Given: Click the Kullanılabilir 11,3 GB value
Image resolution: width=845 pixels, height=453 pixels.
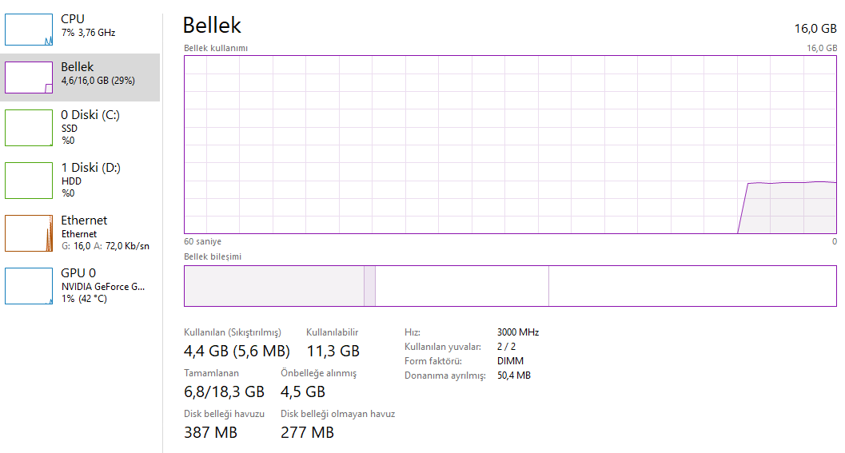Looking at the screenshot, I should tap(333, 351).
